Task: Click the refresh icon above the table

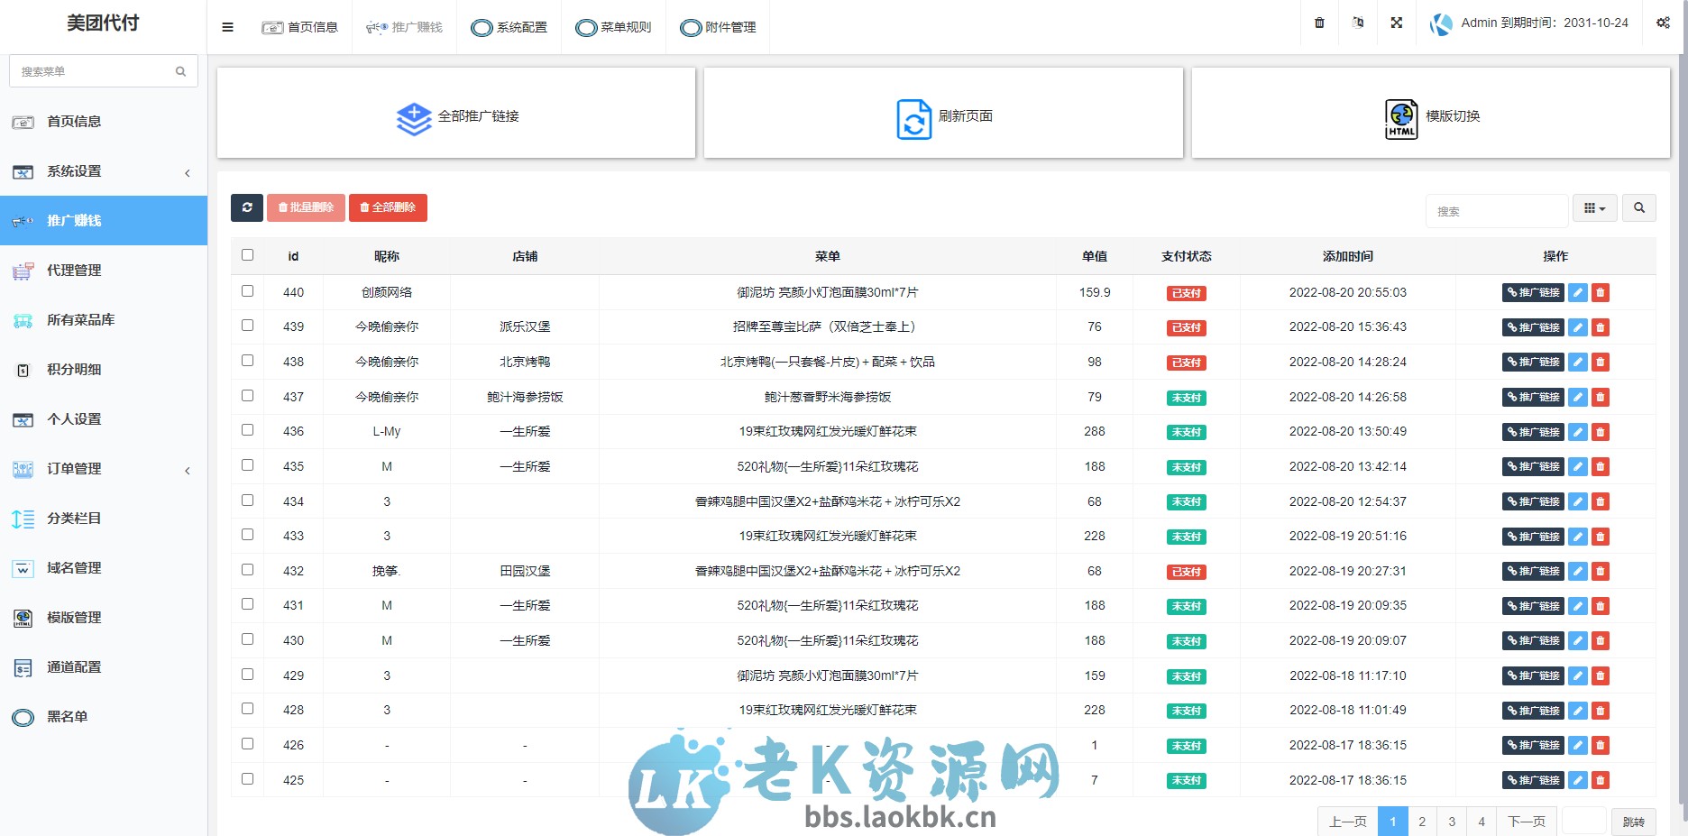Action: pos(247,207)
